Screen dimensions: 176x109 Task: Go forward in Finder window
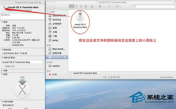pyautogui.click(x=53, y=7)
